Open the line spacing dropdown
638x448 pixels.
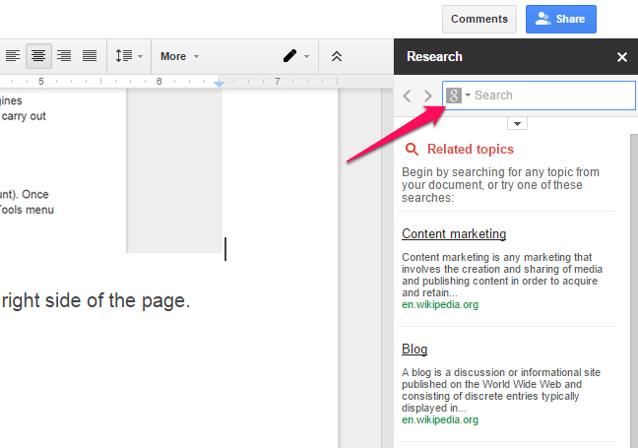pos(129,56)
